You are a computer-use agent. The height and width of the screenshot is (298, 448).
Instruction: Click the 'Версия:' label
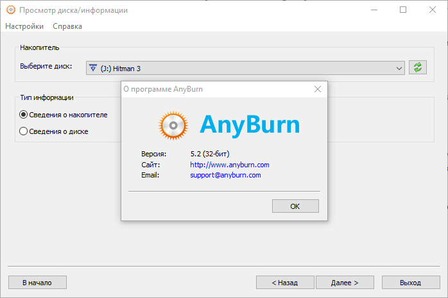[x=153, y=154]
